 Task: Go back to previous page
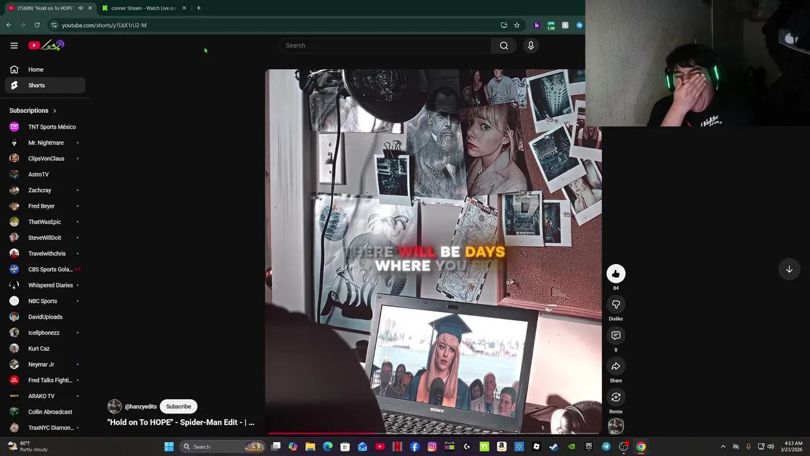tap(8, 25)
